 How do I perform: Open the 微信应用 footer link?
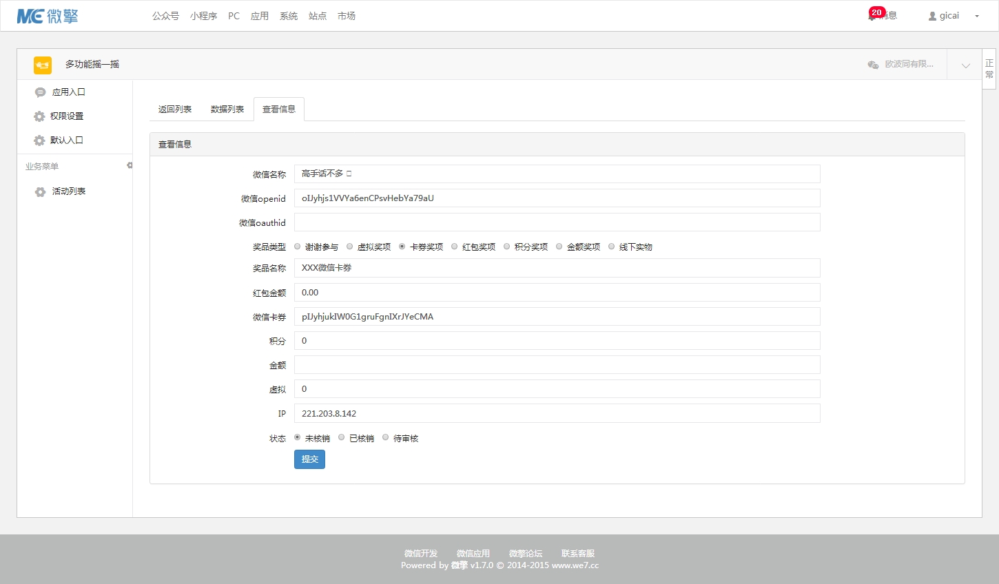pos(473,554)
